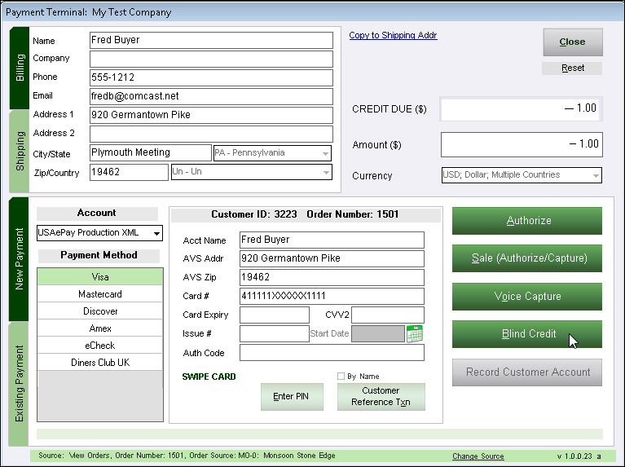
Task: Click Sale (Authorize/Capture) button
Action: pyautogui.click(x=527, y=258)
